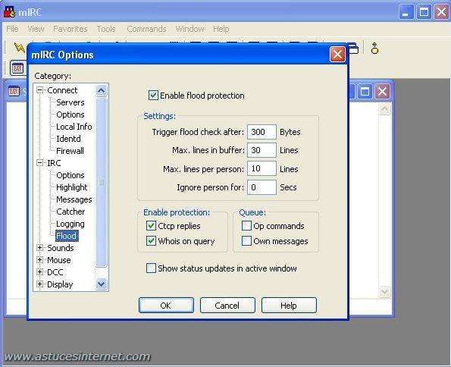Click the mIRC application icon in title bar
Screen dimensions: 451x367
9,12
